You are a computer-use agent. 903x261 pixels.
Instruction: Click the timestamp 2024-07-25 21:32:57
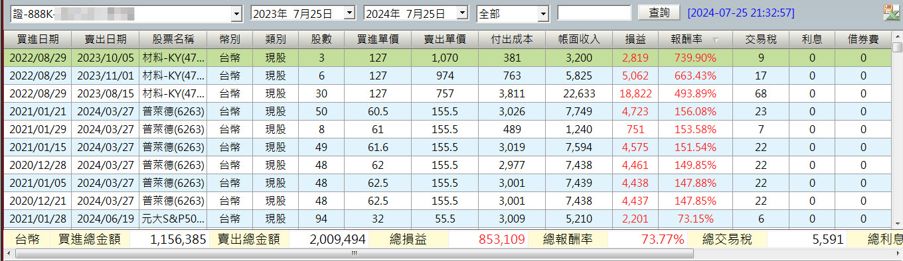[x=741, y=13]
